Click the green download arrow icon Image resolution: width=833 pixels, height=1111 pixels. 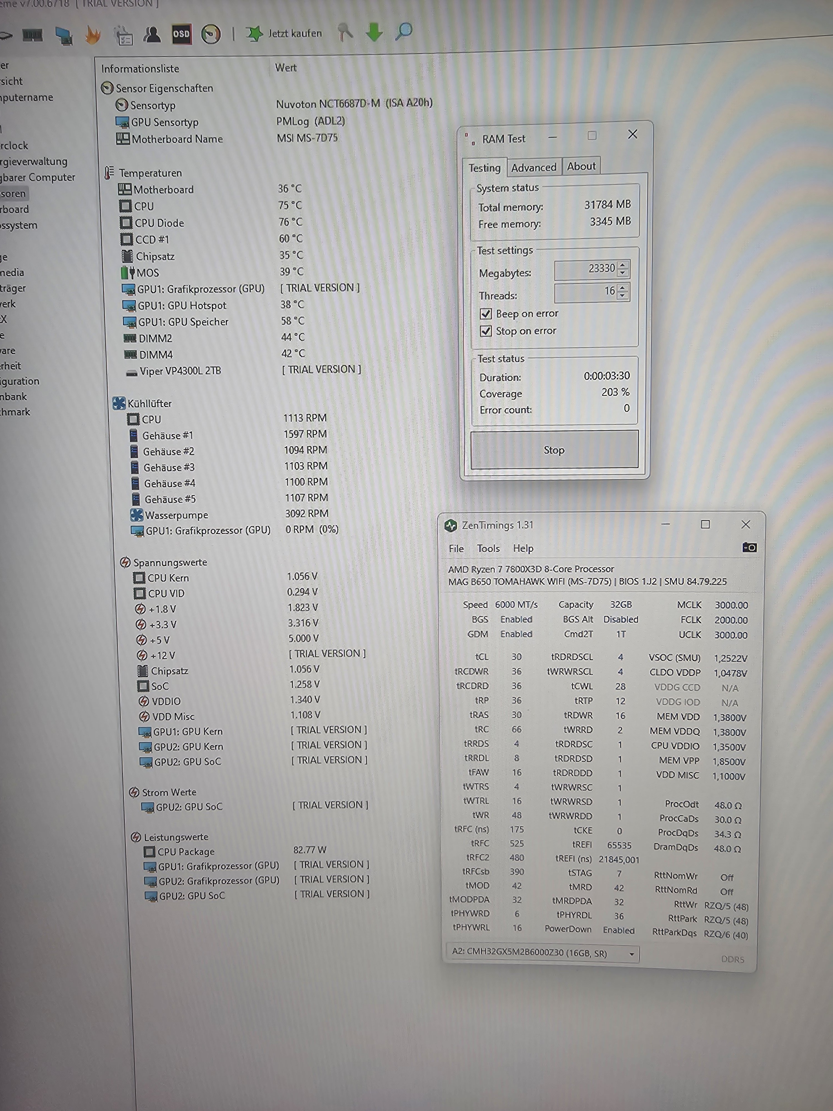pos(374,32)
